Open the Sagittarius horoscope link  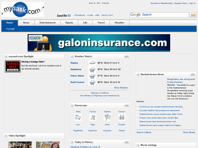coord(78,131)
